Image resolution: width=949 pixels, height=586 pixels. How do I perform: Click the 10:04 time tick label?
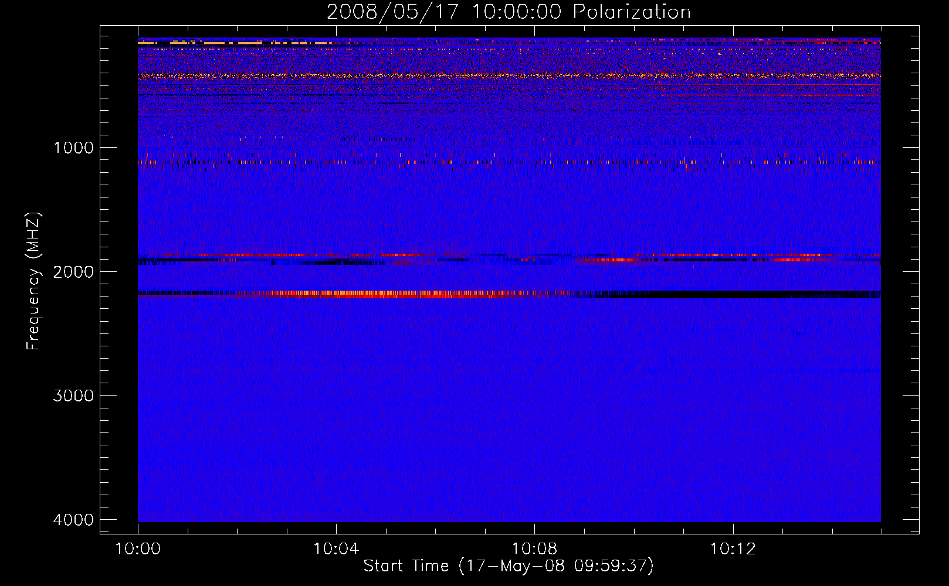coord(336,549)
